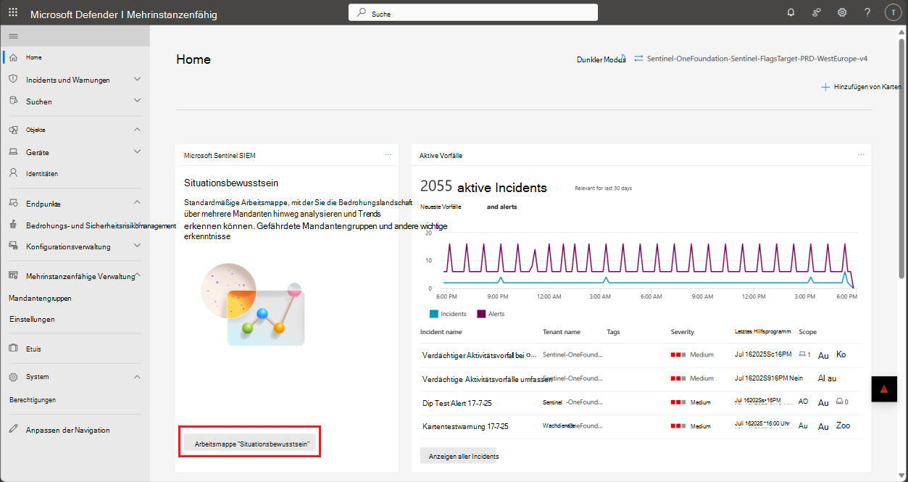Open the Microsoft Sentinel SIEM card ellipsis menu
This screenshot has width=908, height=482.
click(388, 155)
